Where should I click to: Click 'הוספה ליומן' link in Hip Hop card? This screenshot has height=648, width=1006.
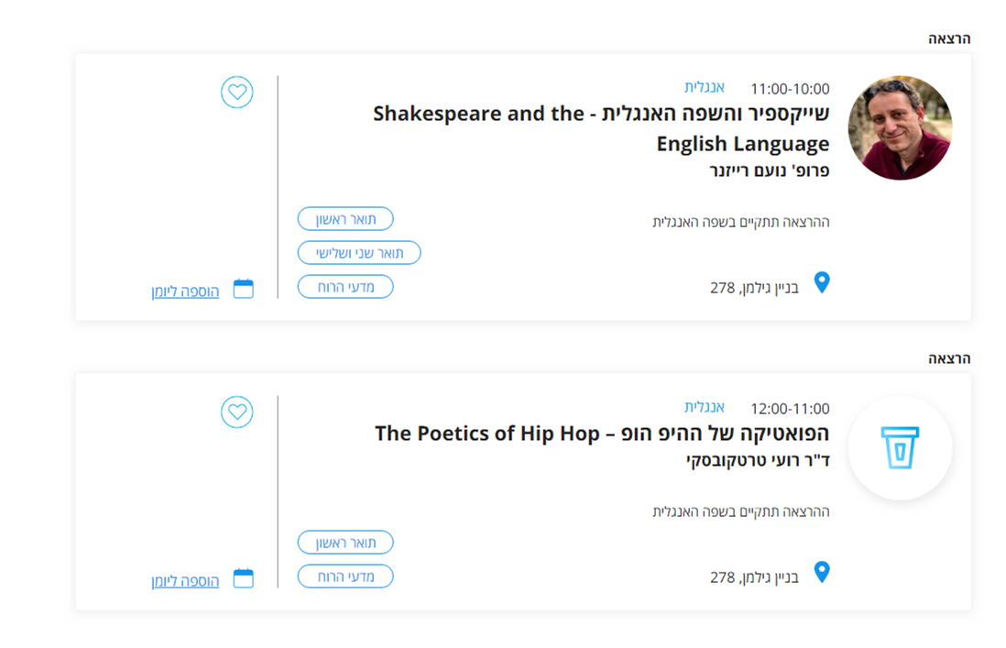pyautogui.click(x=185, y=581)
